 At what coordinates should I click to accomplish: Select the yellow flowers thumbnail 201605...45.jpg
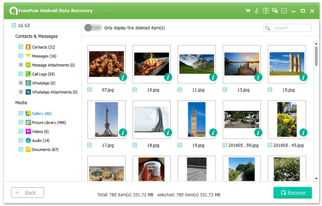pyautogui.click(x=287, y=119)
